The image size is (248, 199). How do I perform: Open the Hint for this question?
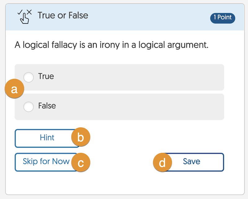click(46, 138)
